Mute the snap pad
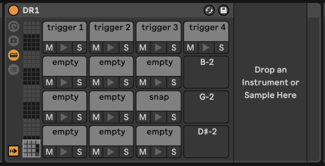 point(143,117)
